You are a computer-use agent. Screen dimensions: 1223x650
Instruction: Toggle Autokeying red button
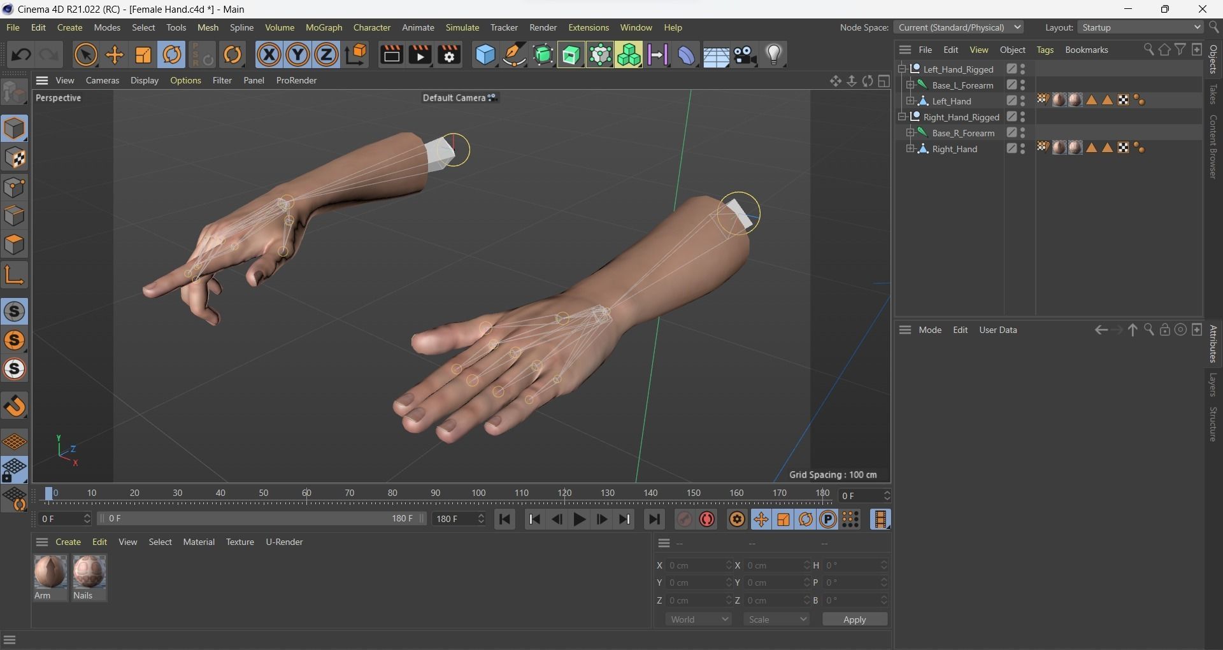[x=706, y=519]
